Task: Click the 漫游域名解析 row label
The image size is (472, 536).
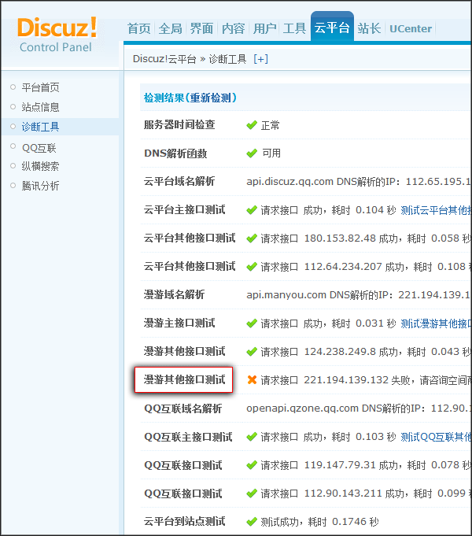Action: (x=174, y=294)
